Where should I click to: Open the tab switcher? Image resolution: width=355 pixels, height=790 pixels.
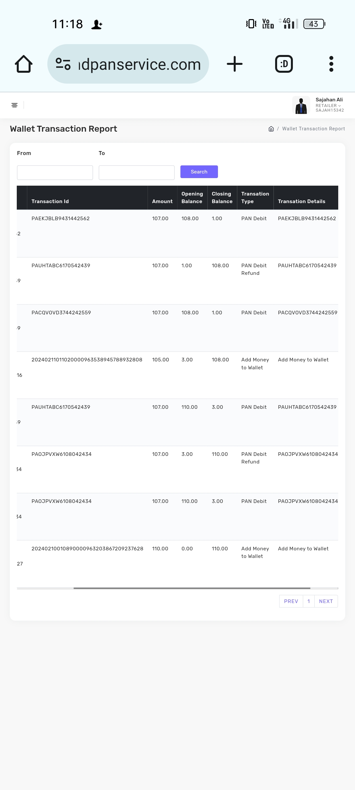coord(284,64)
